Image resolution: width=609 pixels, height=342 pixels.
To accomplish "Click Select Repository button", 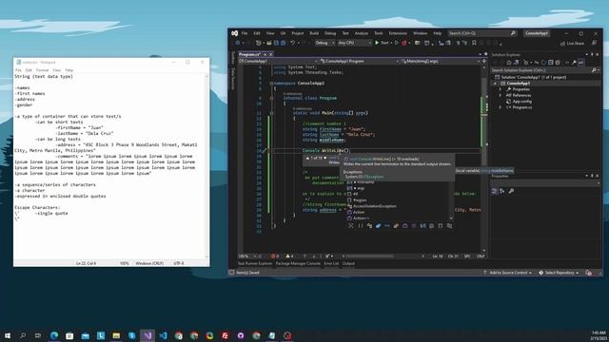I will pyautogui.click(x=560, y=273).
